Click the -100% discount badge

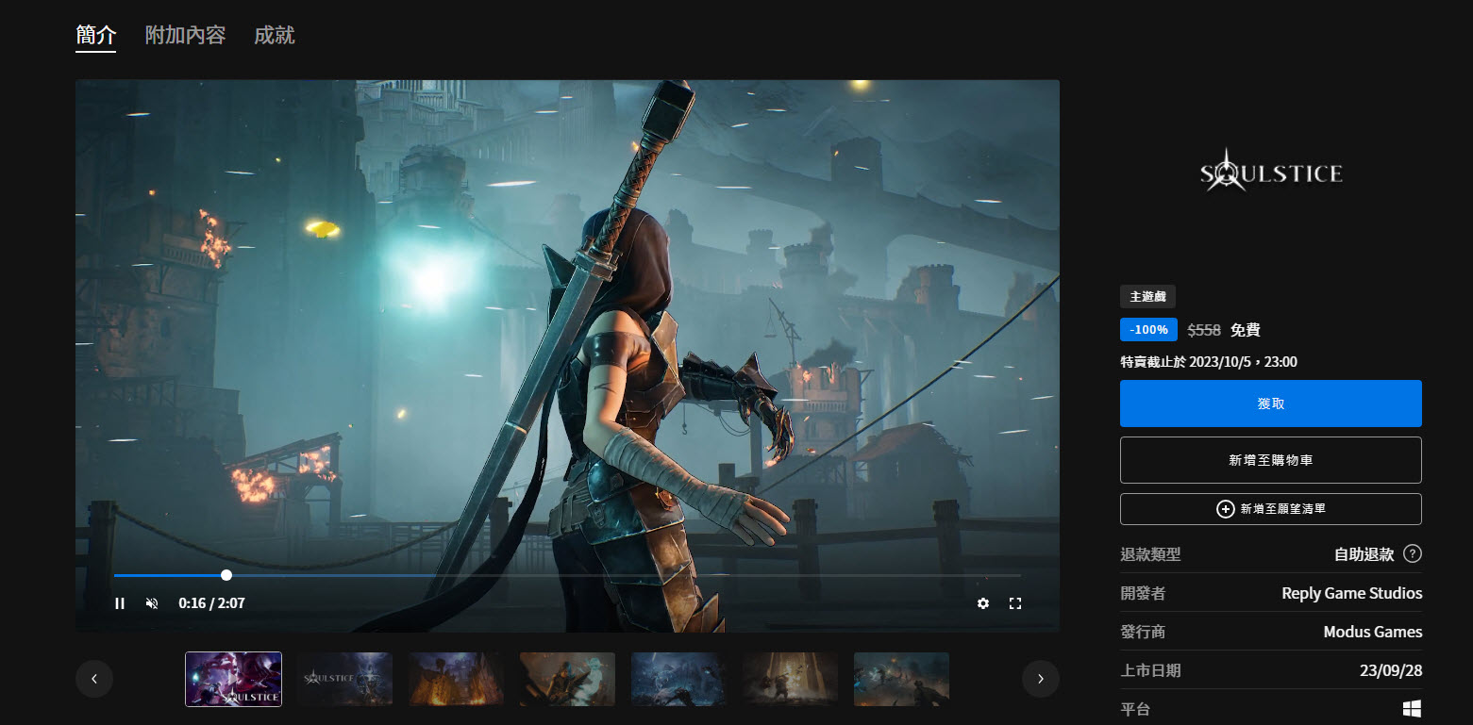[1148, 330]
